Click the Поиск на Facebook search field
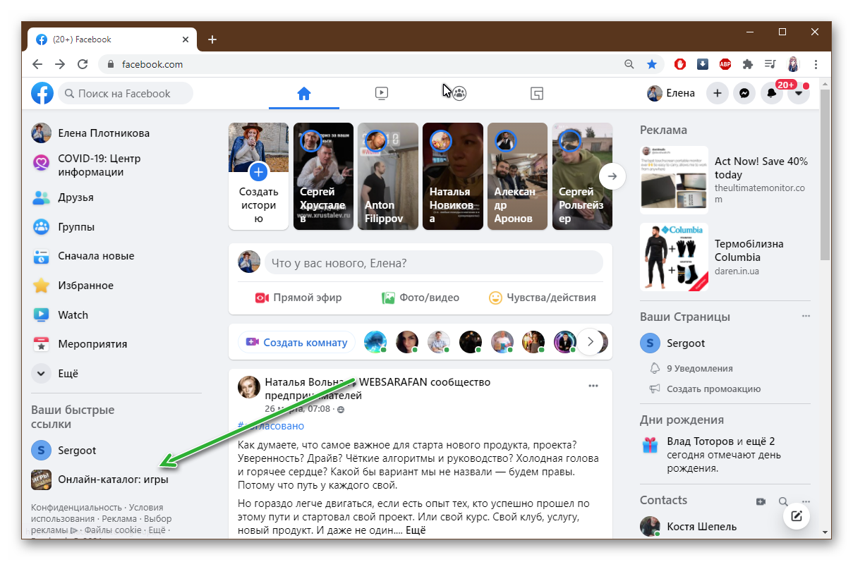The width and height of the screenshot is (853, 562). click(126, 93)
